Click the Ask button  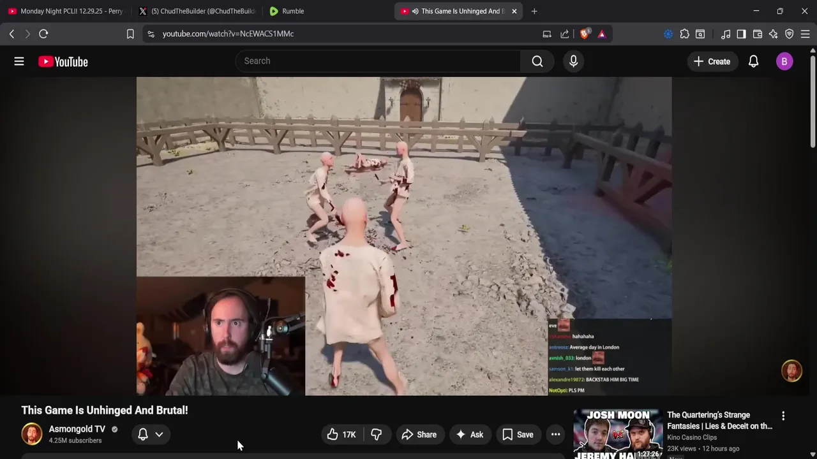tap(469, 435)
